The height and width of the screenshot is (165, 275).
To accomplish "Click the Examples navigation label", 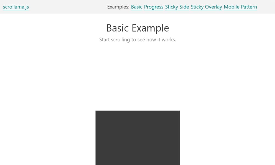I will point(118,7).
